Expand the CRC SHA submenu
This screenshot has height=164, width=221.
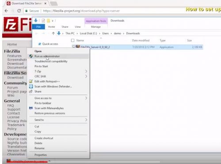pyautogui.click(x=86, y=76)
